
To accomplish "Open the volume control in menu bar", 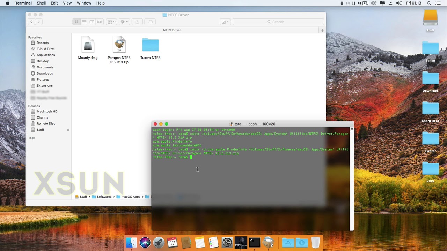I will click(399, 3).
